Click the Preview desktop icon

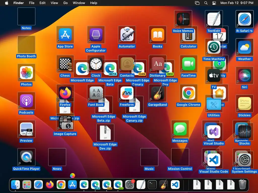[x=26, y=129]
